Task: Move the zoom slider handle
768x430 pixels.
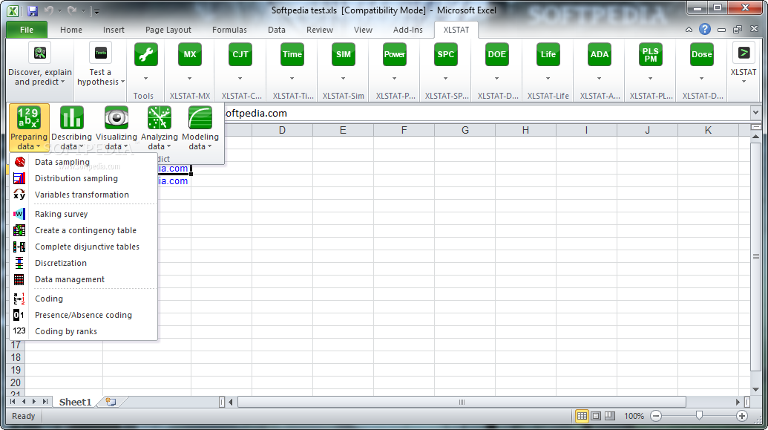Action: tap(699, 416)
